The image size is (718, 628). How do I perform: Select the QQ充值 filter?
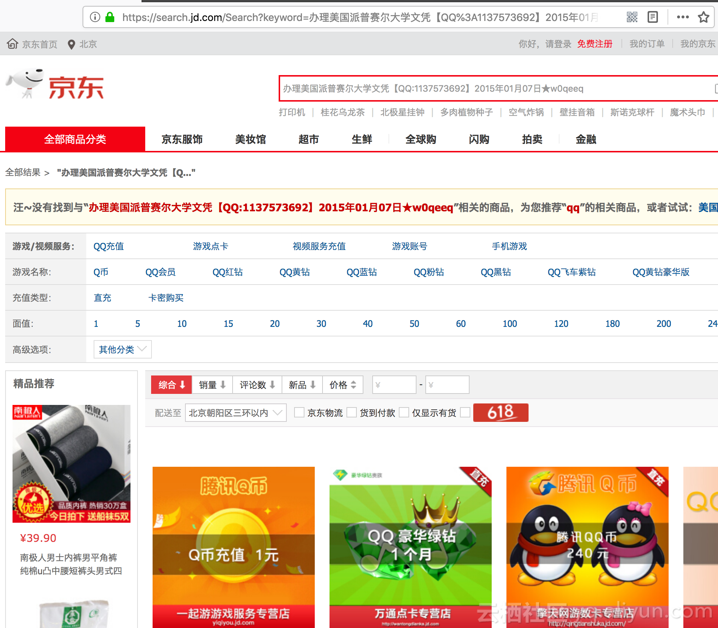point(108,246)
